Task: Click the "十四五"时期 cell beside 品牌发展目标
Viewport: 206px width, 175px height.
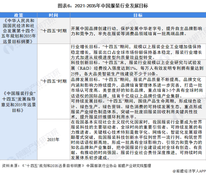Action: (x=54, y=81)
